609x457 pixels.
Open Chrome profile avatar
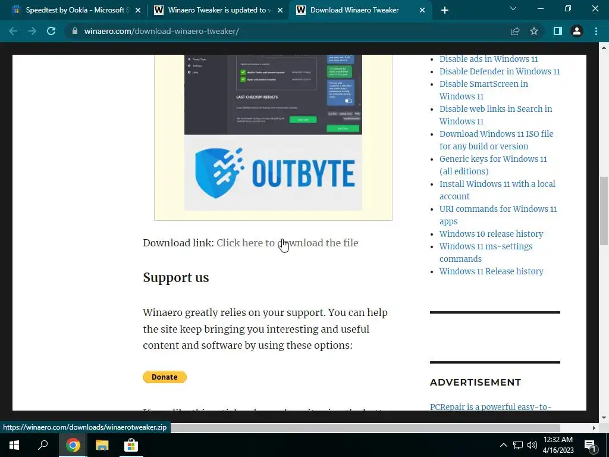click(577, 31)
